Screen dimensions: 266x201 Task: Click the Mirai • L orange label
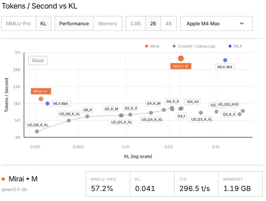pyautogui.click(x=41, y=91)
